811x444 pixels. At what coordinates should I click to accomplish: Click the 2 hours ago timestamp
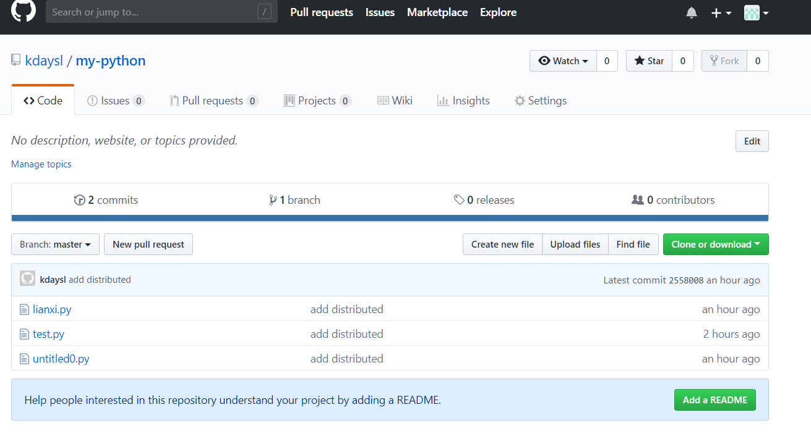[731, 334]
